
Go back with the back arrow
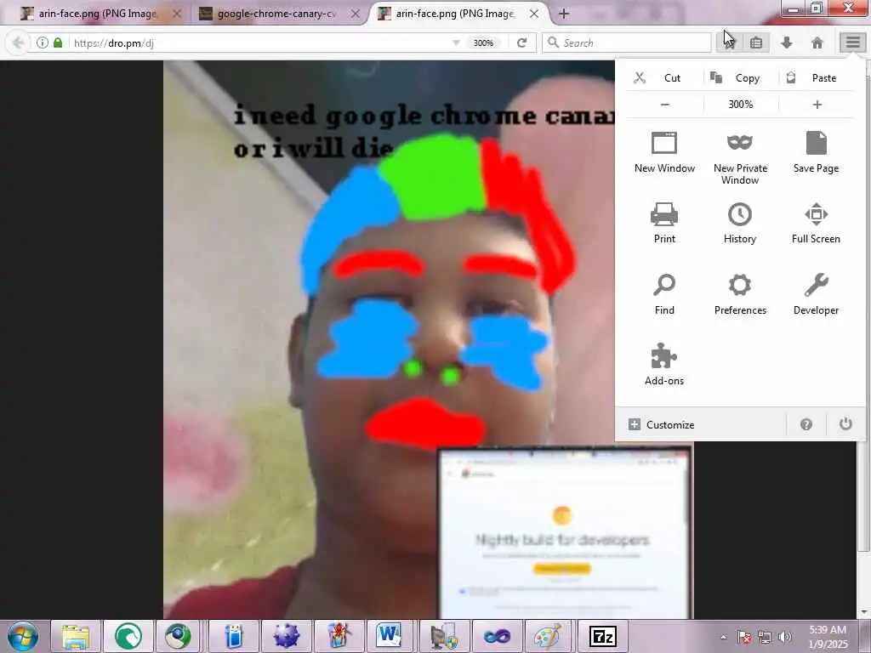pyautogui.click(x=18, y=43)
